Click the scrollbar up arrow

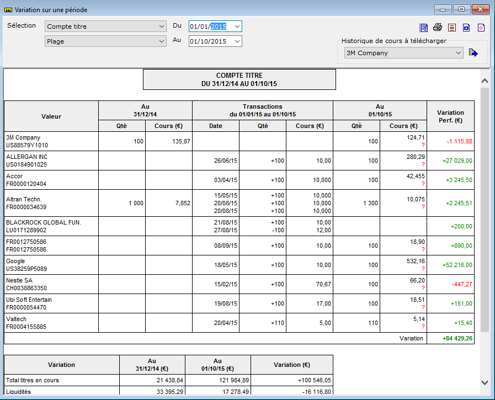[x=485, y=81]
